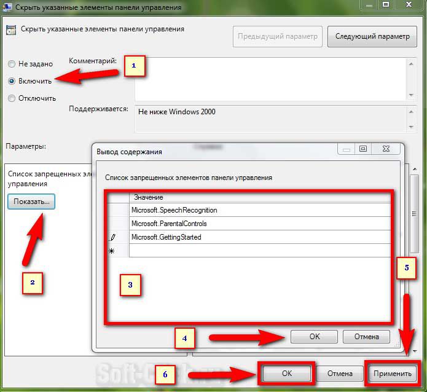Viewport: 427px width, 392px height.
Task: Select the 'Не задано' radio button
Action: click(x=12, y=64)
